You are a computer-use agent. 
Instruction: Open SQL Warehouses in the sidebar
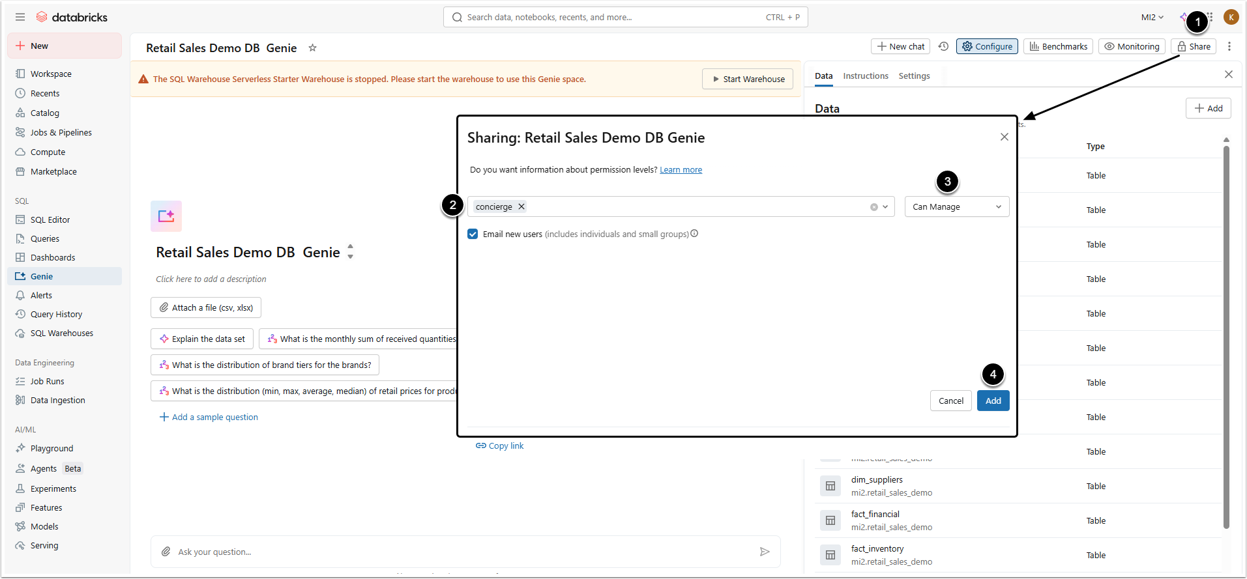click(x=61, y=333)
